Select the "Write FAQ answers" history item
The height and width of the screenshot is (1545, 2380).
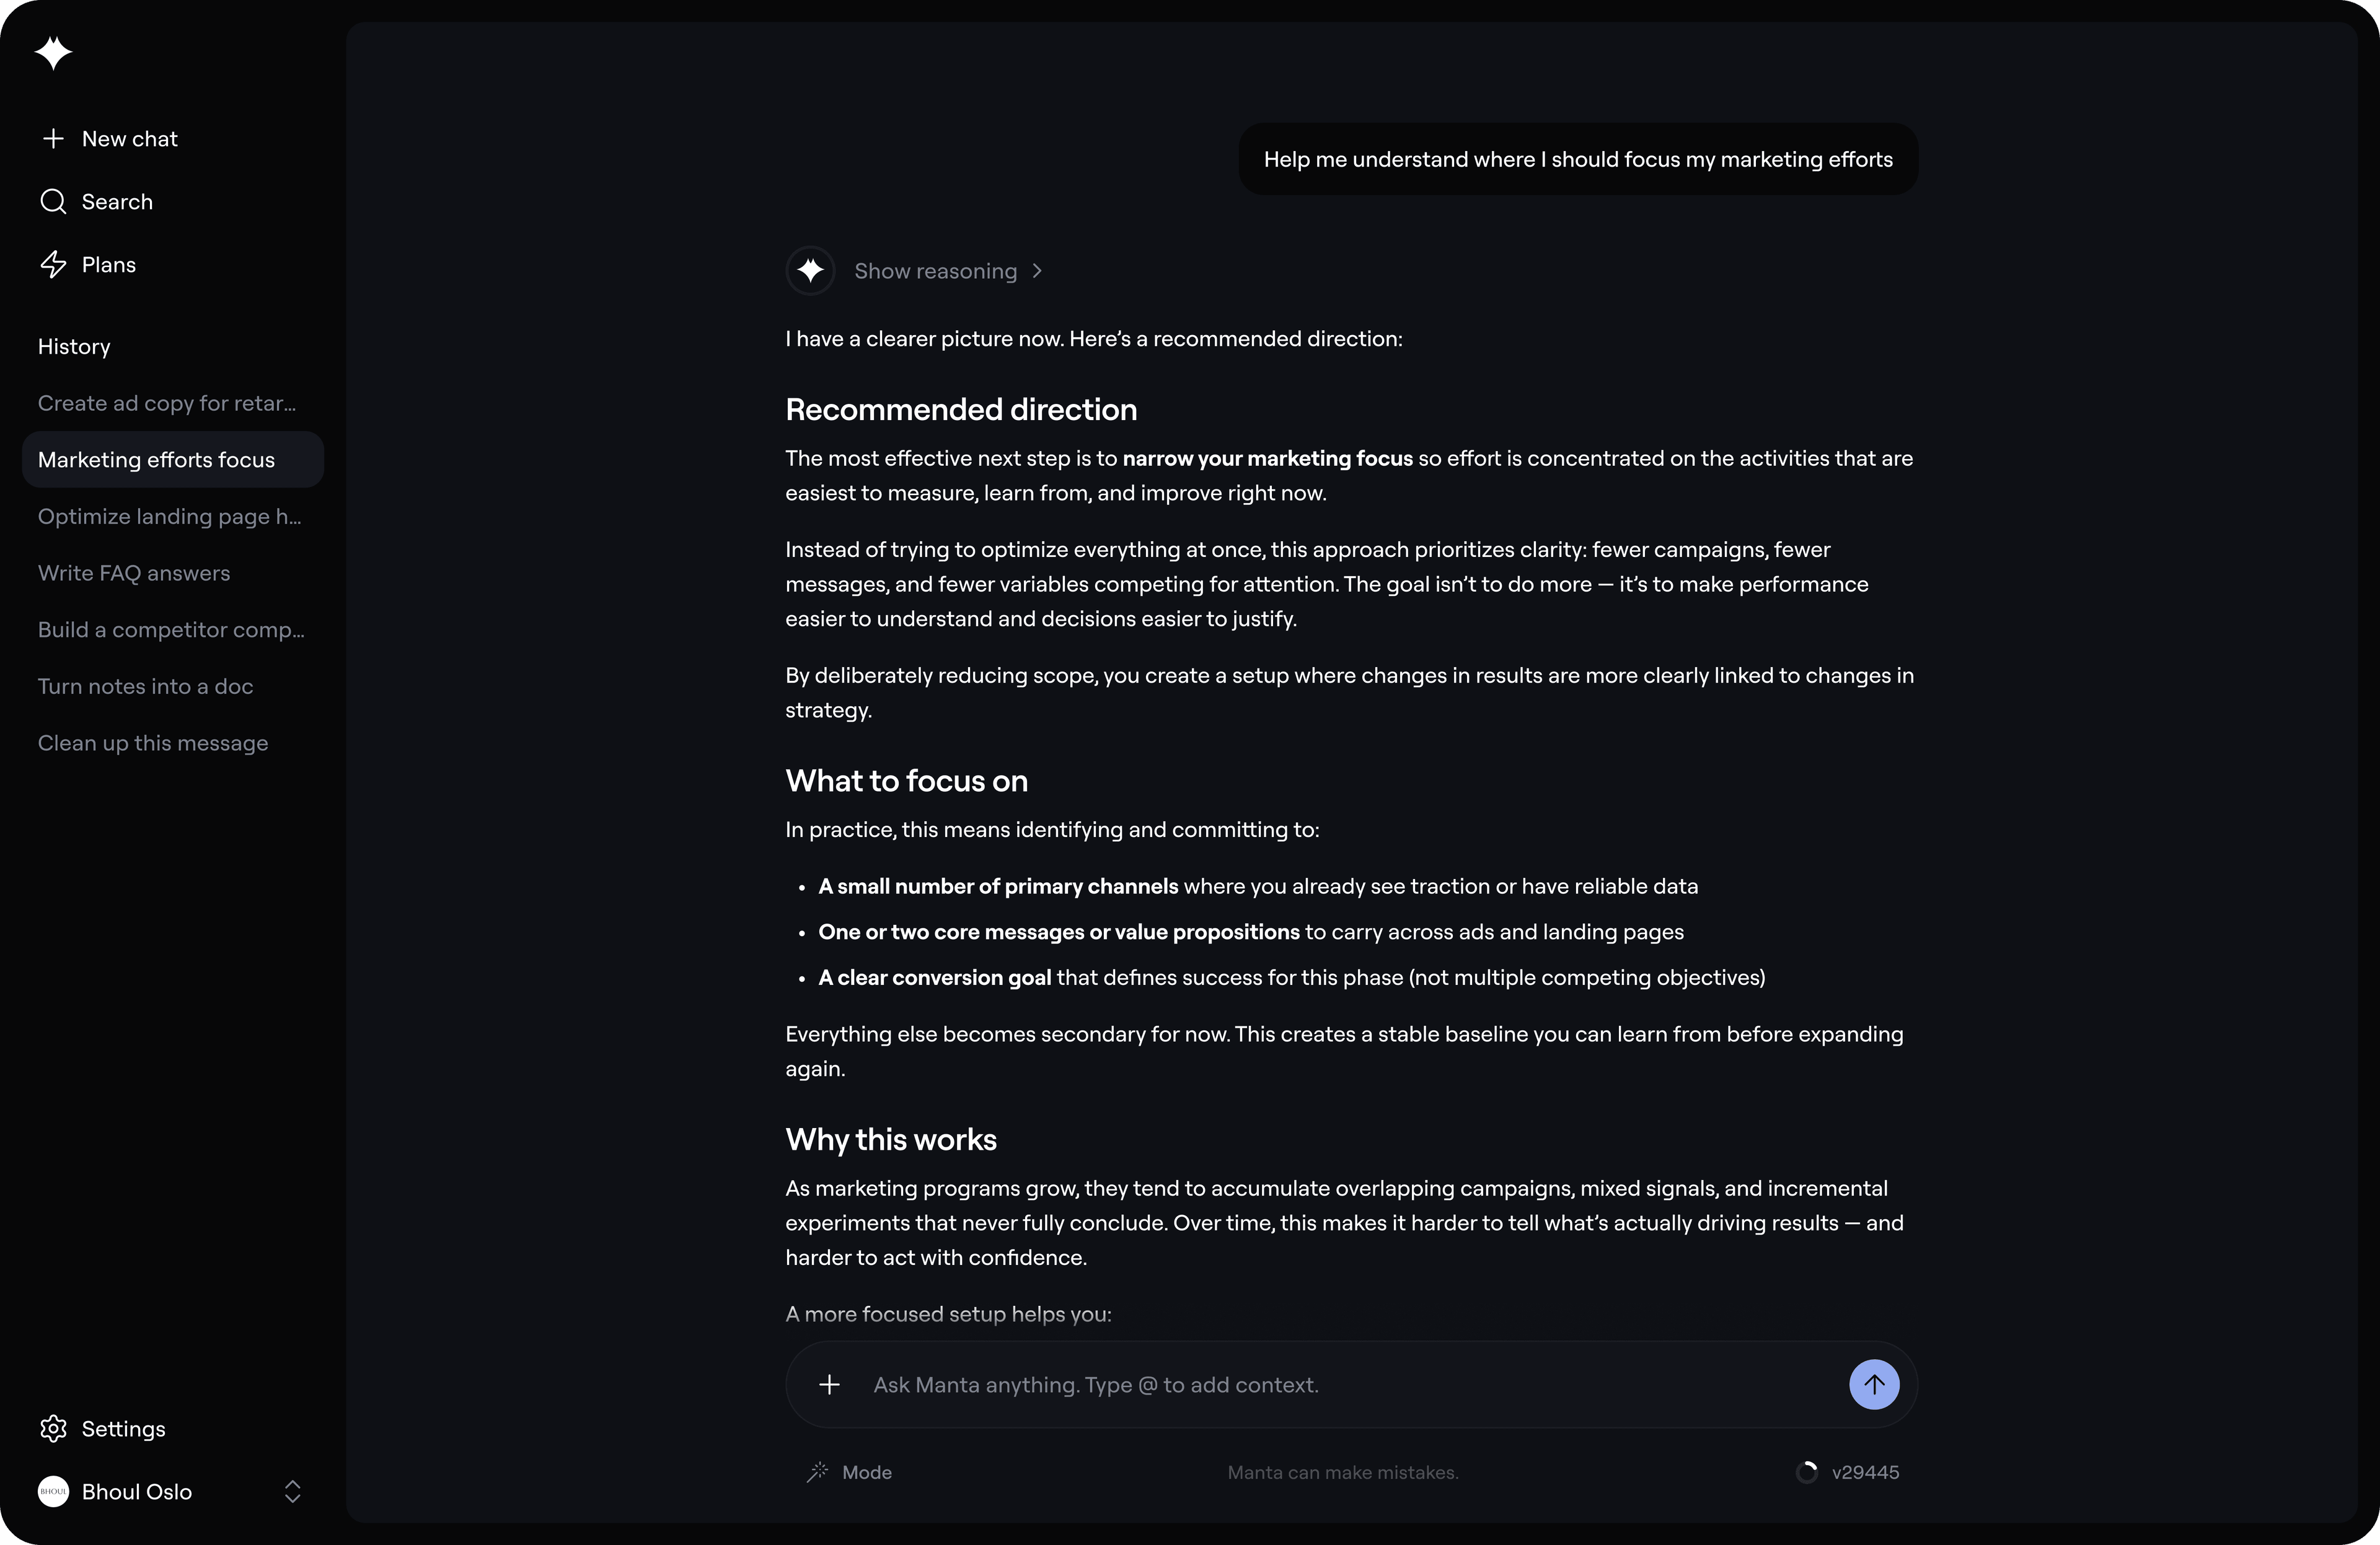tap(134, 574)
